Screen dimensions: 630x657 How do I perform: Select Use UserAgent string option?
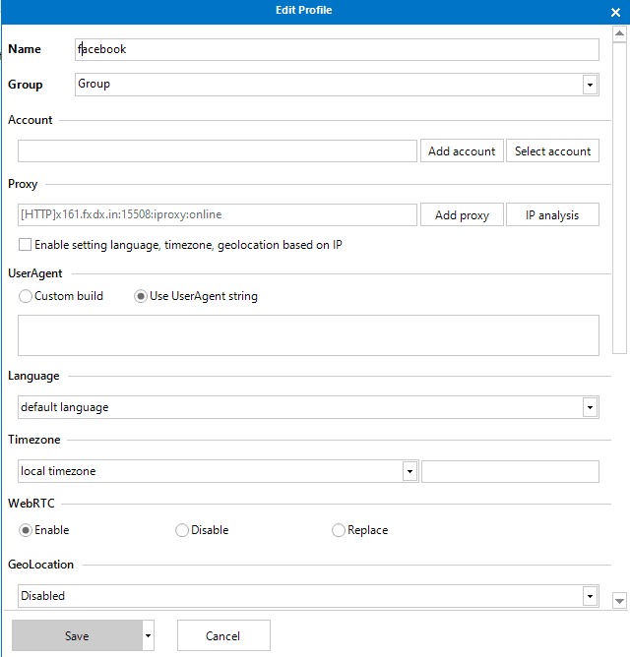[x=141, y=296]
